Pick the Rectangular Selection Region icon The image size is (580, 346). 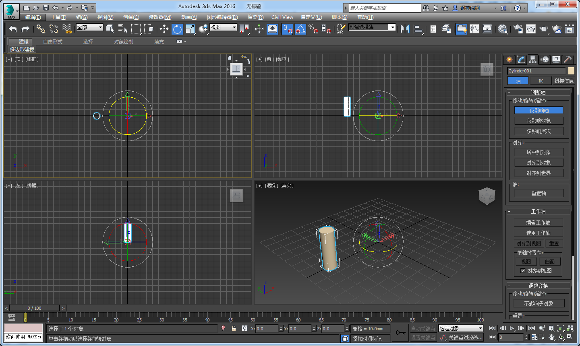pos(136,29)
